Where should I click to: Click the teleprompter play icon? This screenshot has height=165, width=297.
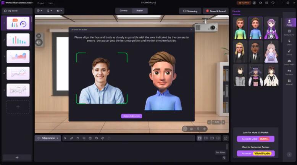65,138
